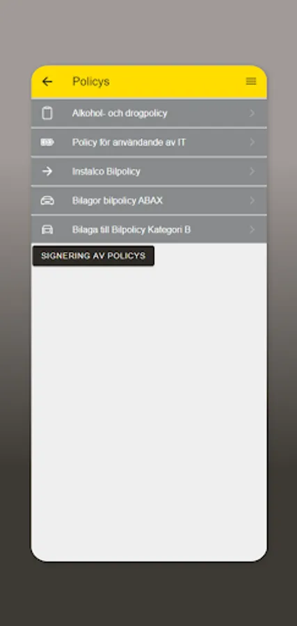Expand Bilaga till Bilpolicy Kategori B chevron

coord(252,230)
